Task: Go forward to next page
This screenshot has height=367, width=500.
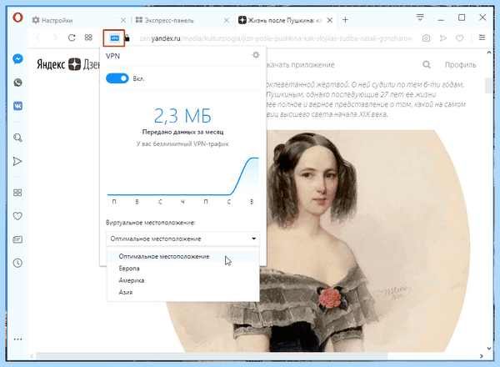Action: [x=55, y=38]
